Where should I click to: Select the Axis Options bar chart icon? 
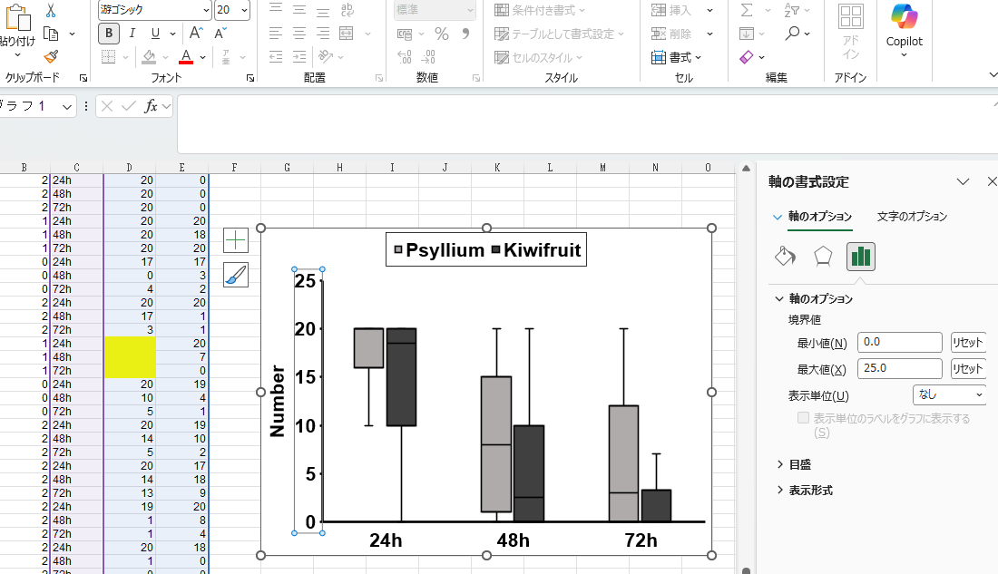pyautogui.click(x=860, y=257)
